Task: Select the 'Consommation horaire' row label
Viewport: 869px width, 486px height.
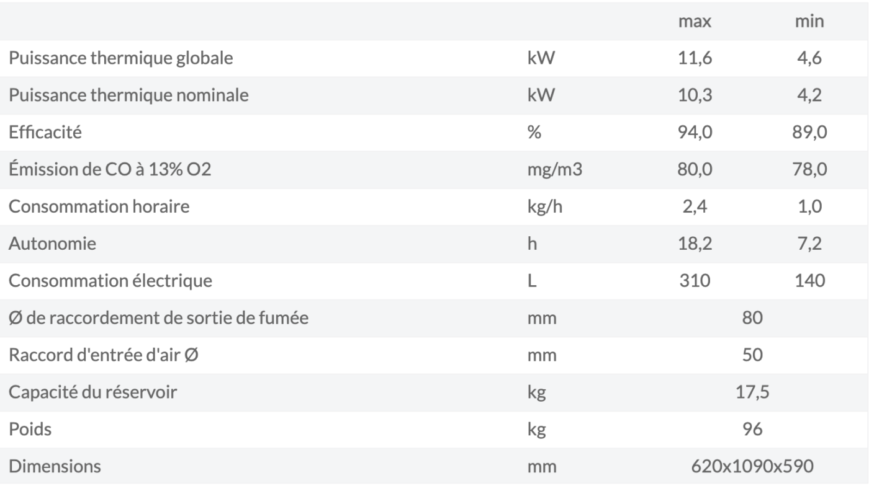Action: point(99,206)
